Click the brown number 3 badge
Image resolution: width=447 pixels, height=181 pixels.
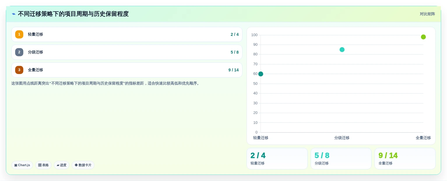click(x=19, y=70)
